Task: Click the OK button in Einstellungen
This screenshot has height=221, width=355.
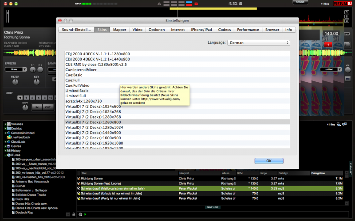Action: click(x=268, y=160)
